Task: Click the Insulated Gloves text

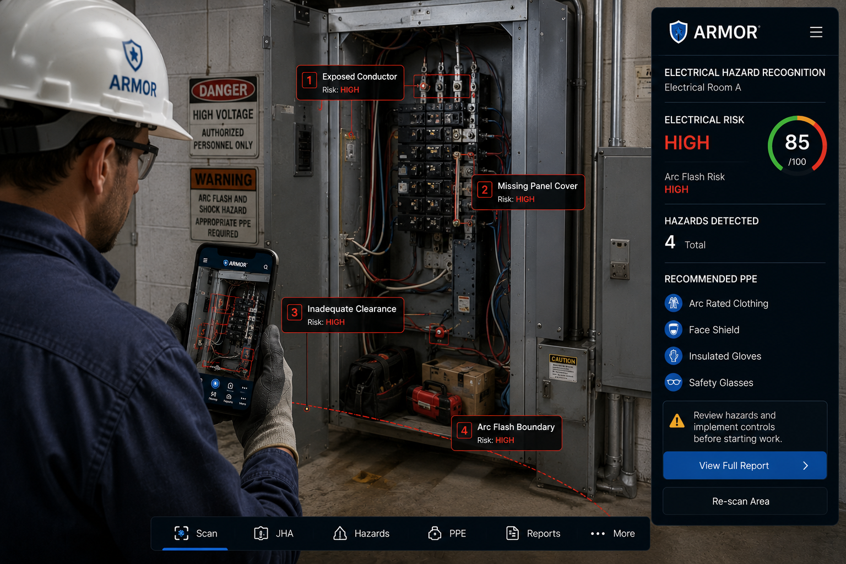Action: (x=725, y=356)
